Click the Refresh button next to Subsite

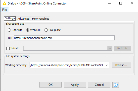122,48
